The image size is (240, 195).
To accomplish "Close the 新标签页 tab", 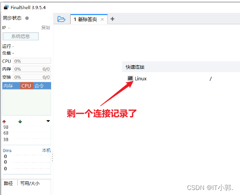I will click(x=102, y=20).
